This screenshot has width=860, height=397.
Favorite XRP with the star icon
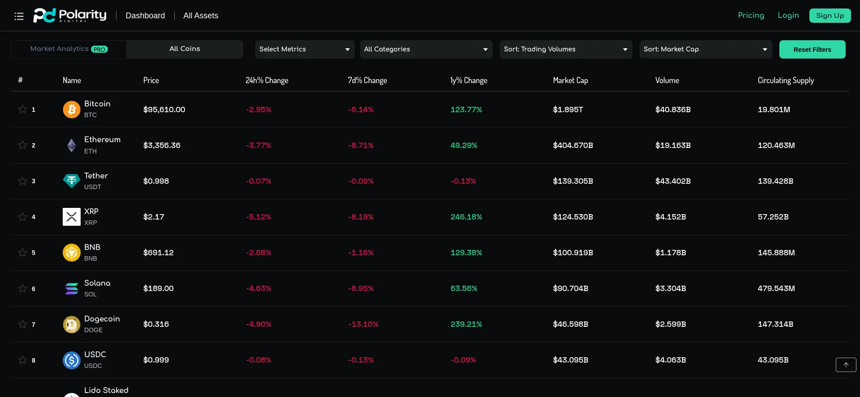coord(22,216)
